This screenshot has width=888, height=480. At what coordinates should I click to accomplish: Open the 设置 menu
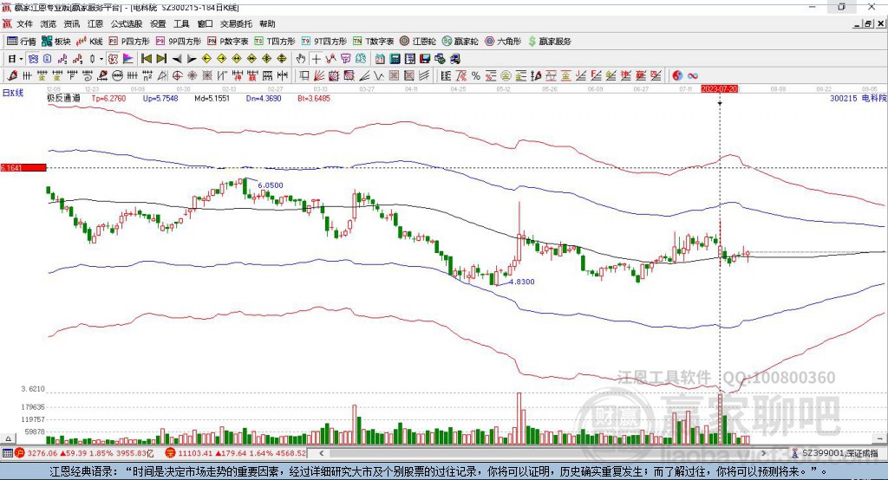[158, 23]
